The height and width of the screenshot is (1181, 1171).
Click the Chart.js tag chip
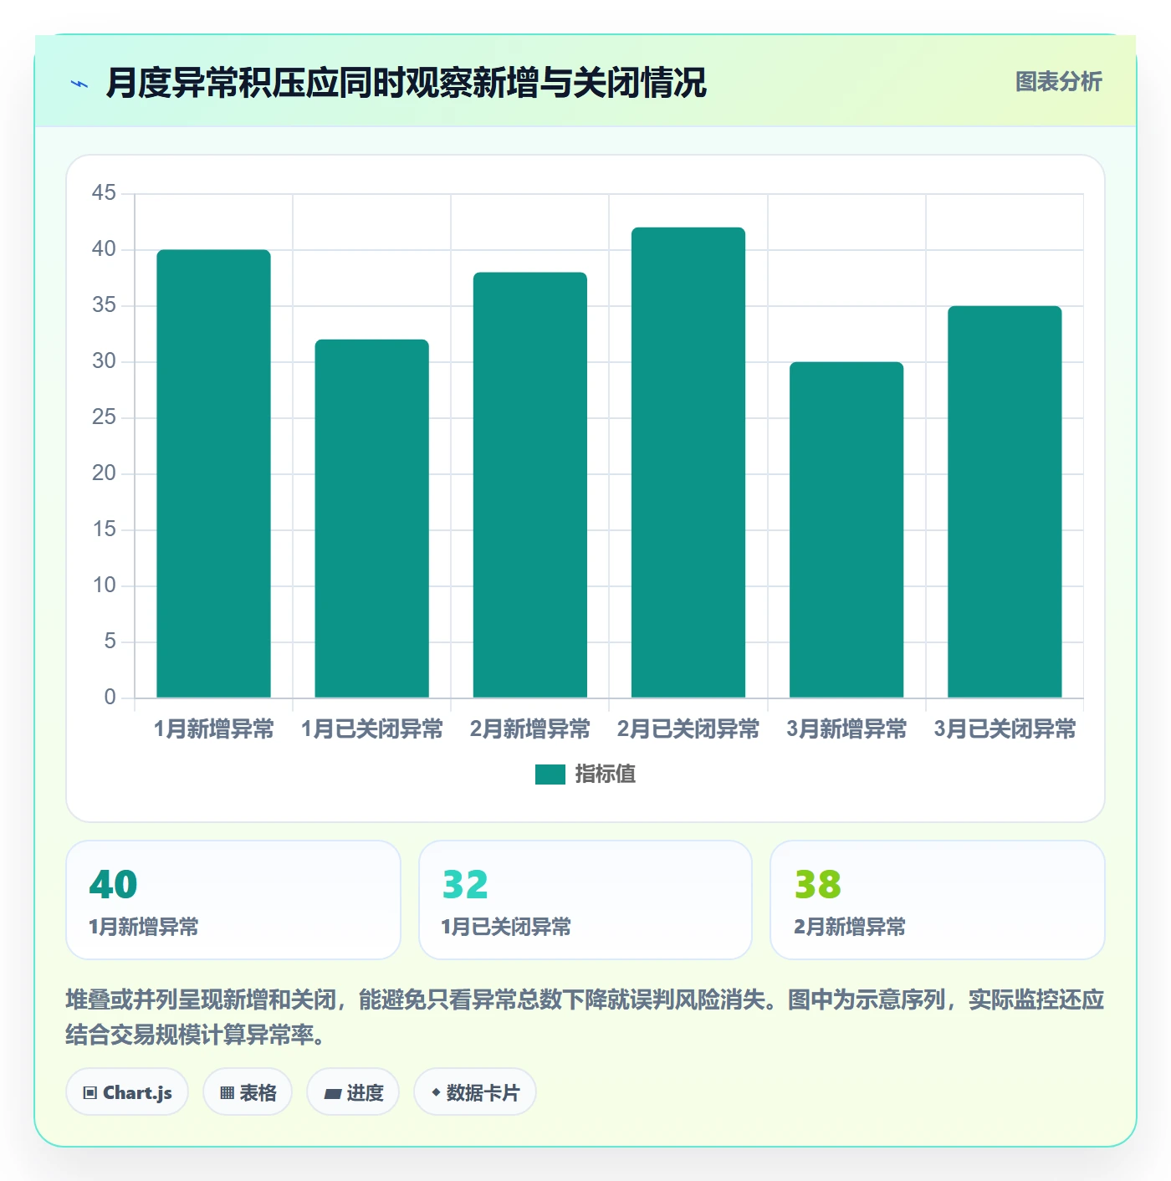pyautogui.click(x=127, y=1092)
